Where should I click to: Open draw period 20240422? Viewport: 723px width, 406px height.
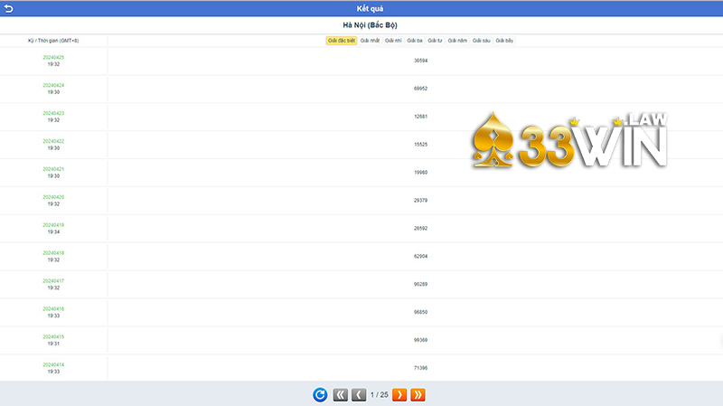coord(53,141)
